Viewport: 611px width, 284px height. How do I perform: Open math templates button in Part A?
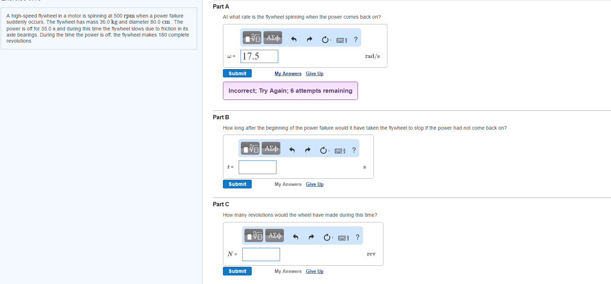252,38
